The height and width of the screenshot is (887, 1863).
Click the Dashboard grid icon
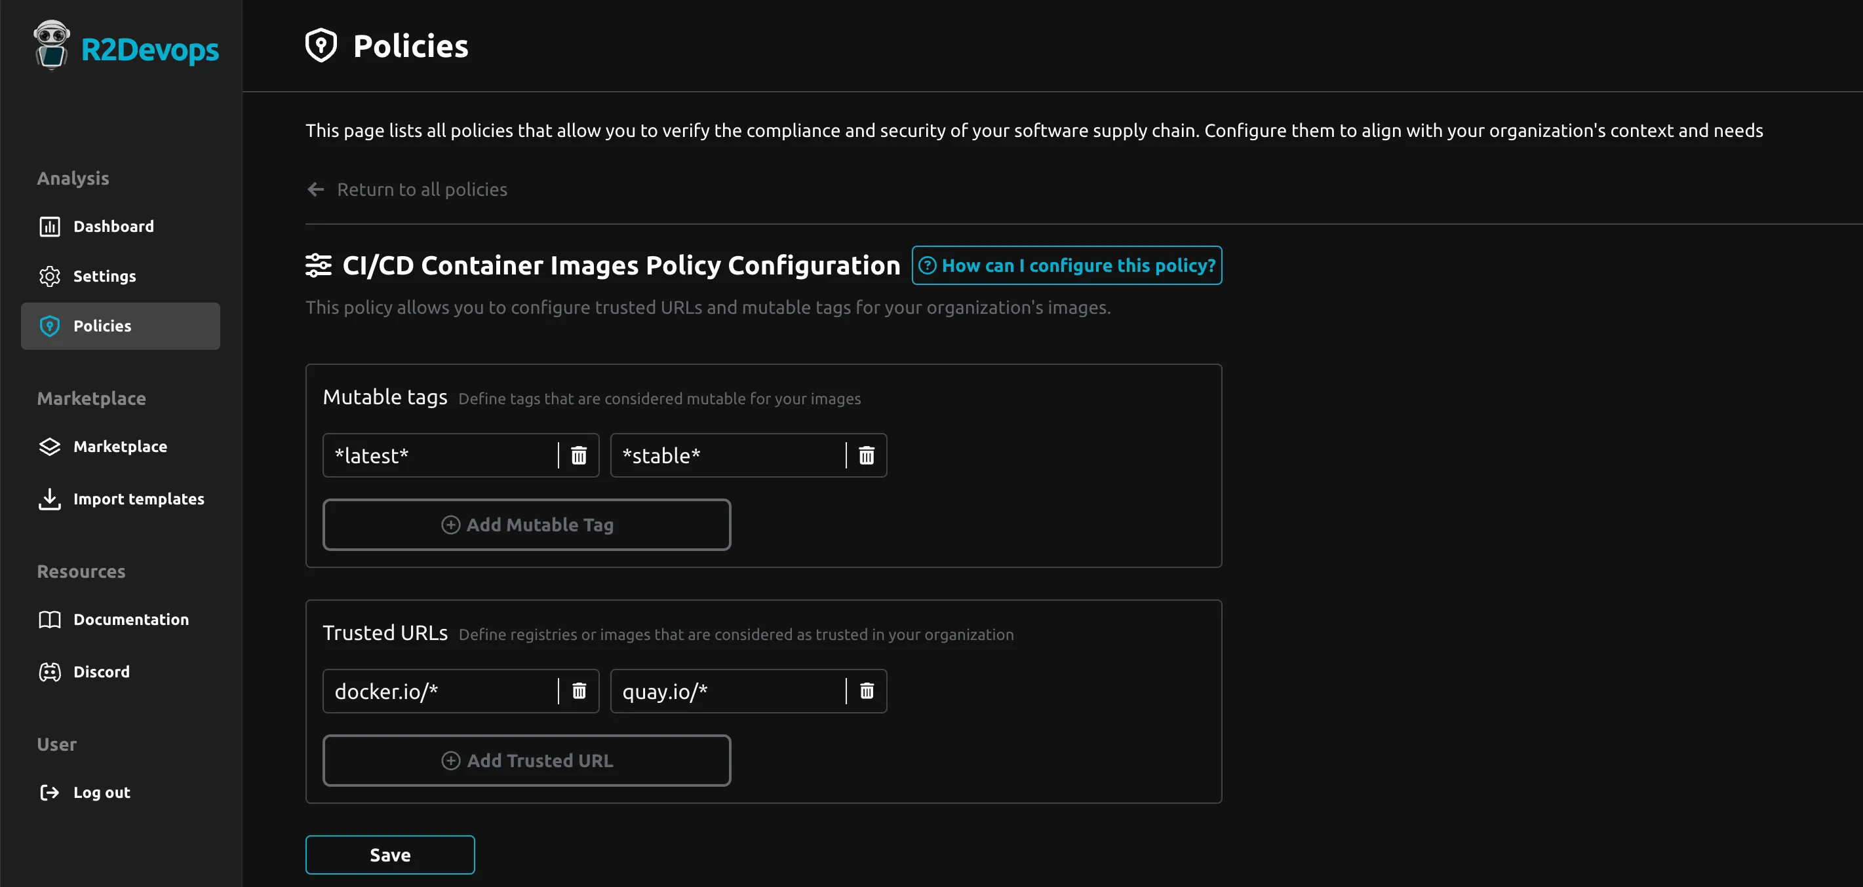tap(49, 225)
